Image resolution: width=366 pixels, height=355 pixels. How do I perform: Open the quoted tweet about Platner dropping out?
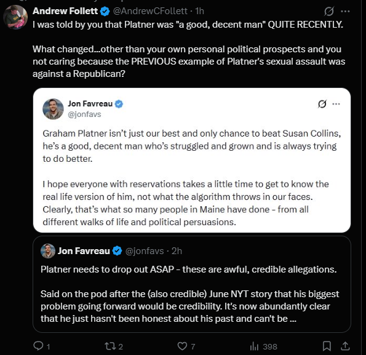click(192, 284)
